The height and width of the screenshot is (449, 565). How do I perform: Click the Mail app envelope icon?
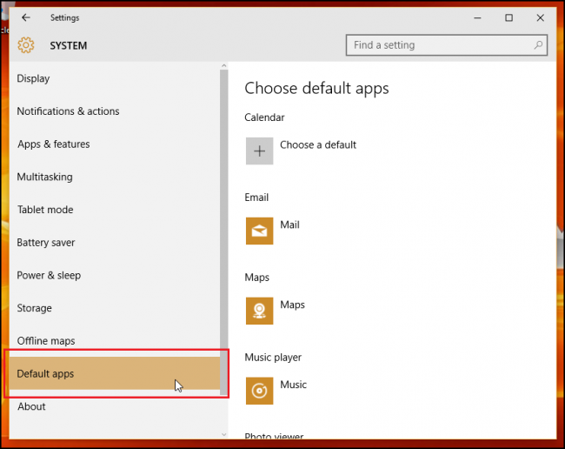pos(259,231)
